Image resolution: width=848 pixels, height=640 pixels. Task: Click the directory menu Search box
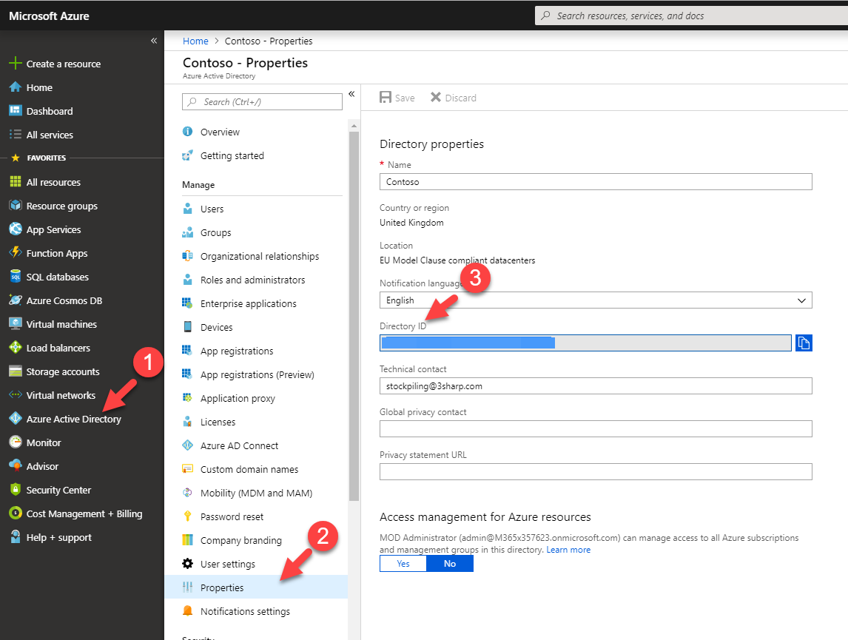click(262, 101)
